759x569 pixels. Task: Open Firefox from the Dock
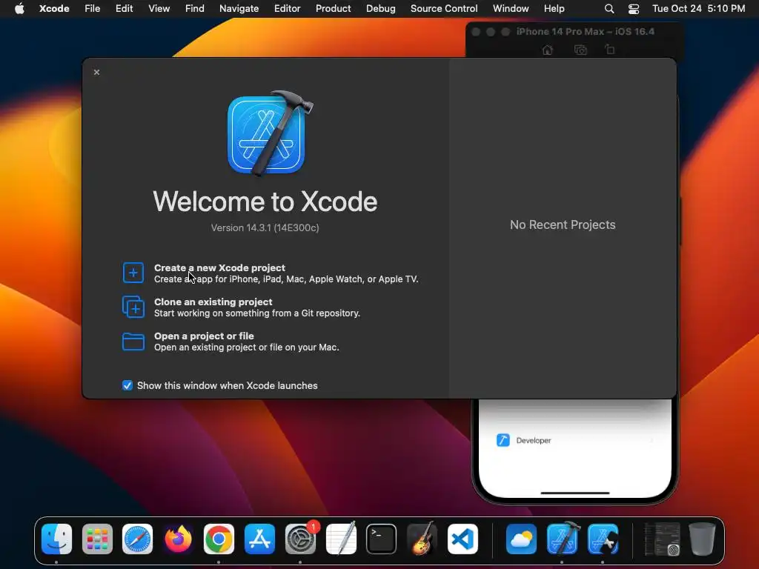[x=178, y=539]
